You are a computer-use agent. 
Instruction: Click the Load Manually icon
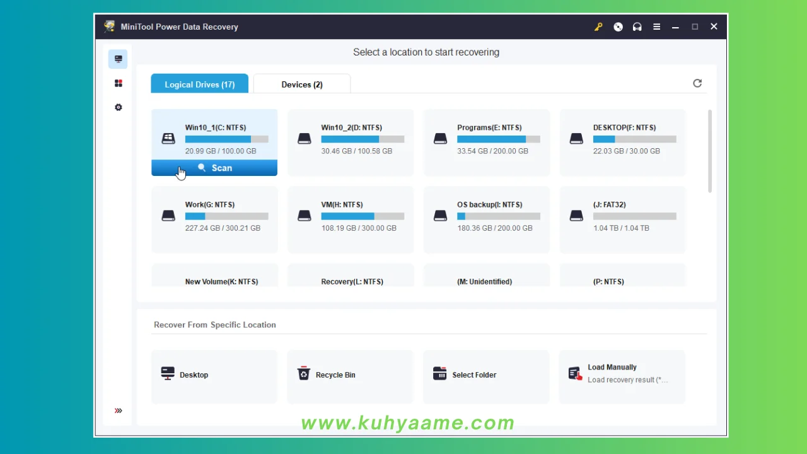[x=575, y=373]
